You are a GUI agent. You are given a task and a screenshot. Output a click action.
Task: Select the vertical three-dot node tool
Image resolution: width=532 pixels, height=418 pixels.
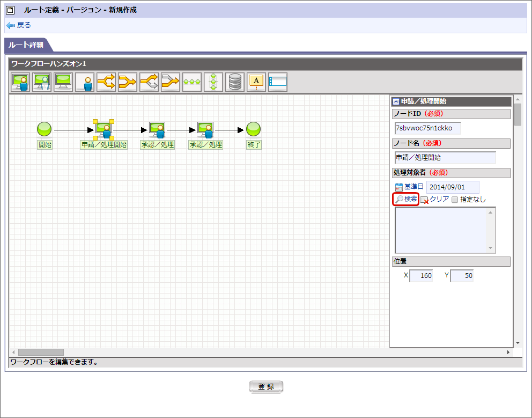[213, 82]
